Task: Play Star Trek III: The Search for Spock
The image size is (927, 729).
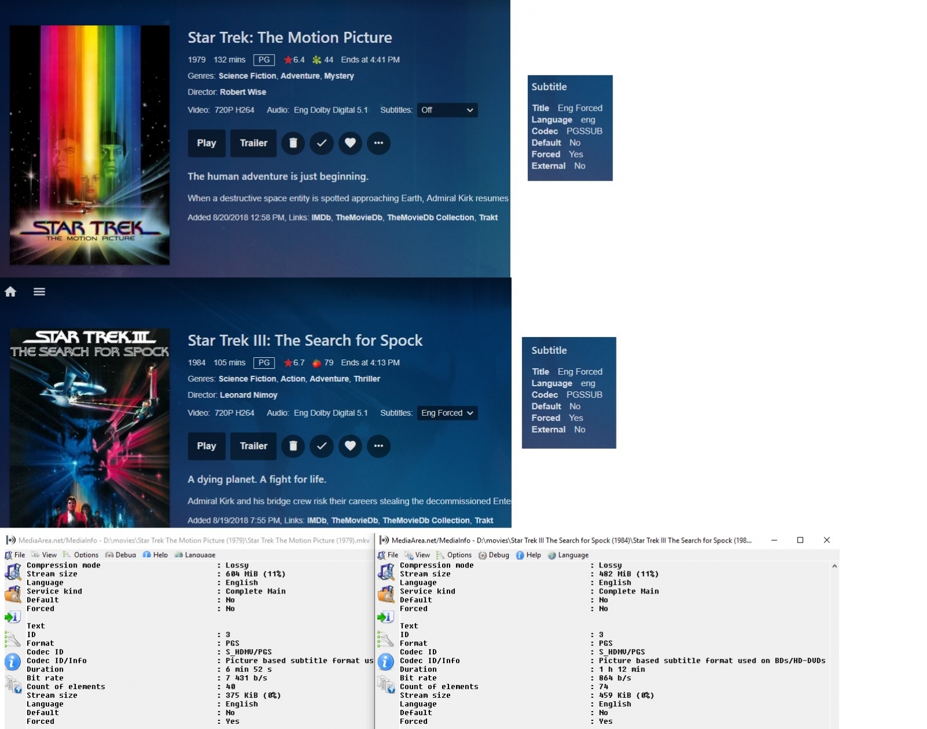Action: click(207, 446)
